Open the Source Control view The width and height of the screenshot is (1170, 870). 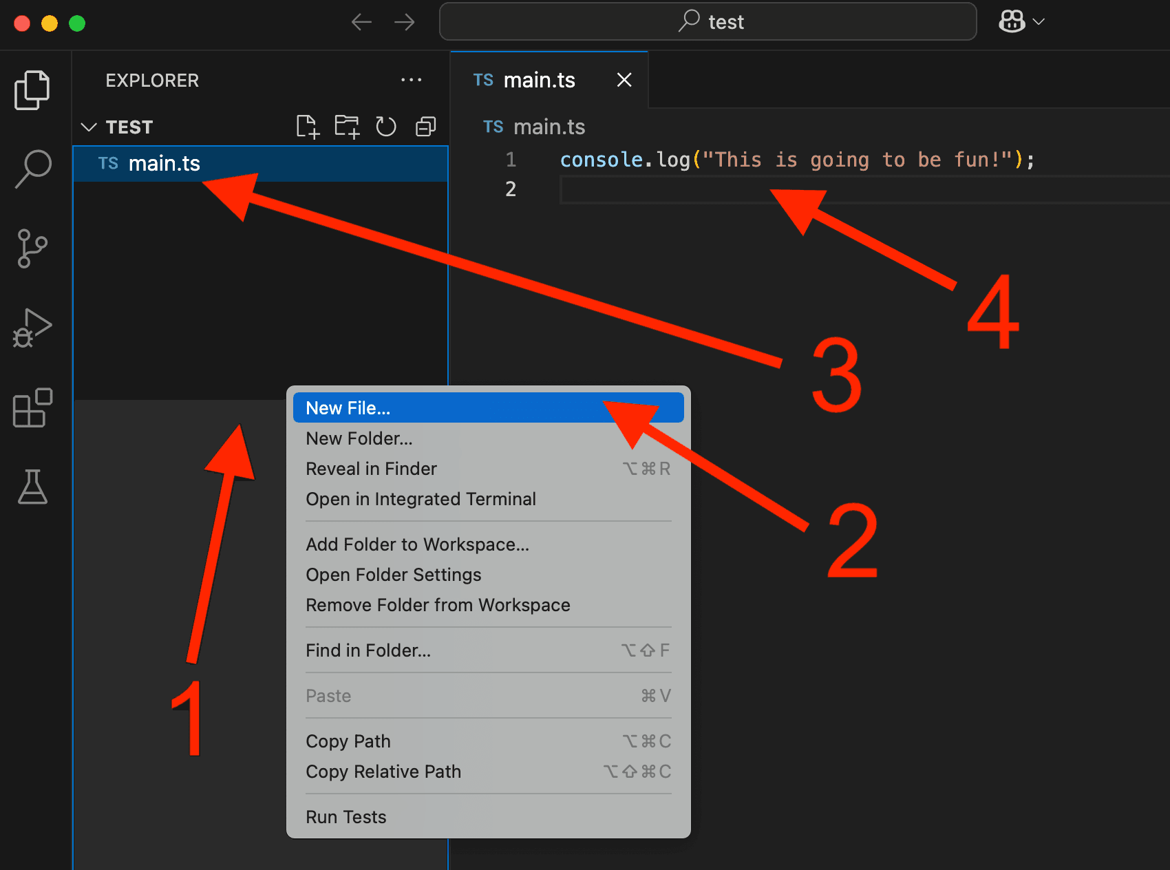(x=32, y=249)
